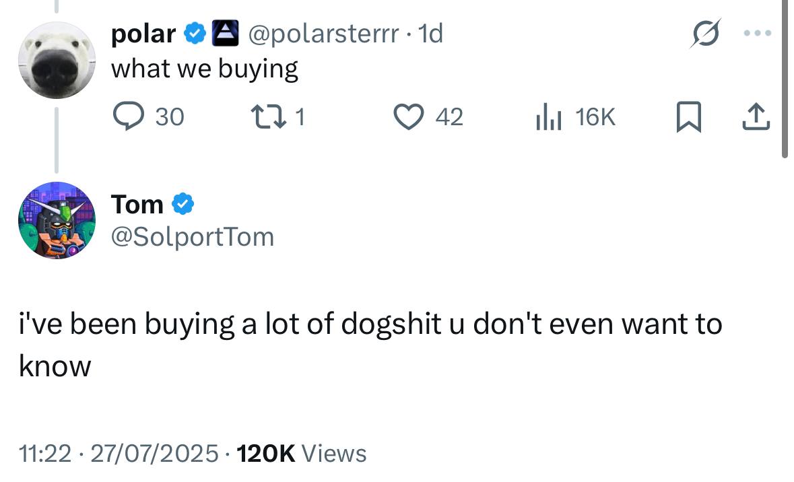Repost polar's tweet using the retweet icon

click(x=269, y=116)
